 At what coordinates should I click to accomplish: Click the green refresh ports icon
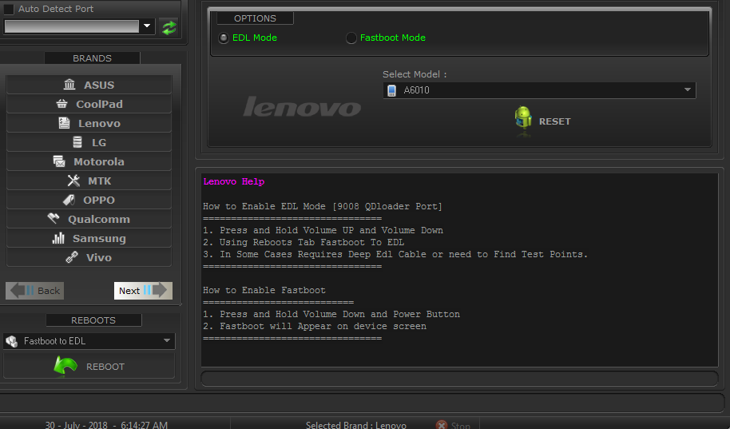pos(169,27)
